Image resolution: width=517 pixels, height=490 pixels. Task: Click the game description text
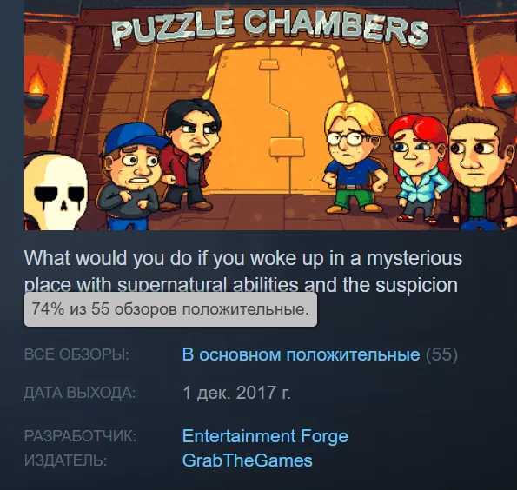(x=243, y=270)
